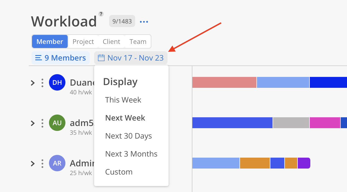Expand the AU member row chevron
347x192 pixels.
click(33, 123)
